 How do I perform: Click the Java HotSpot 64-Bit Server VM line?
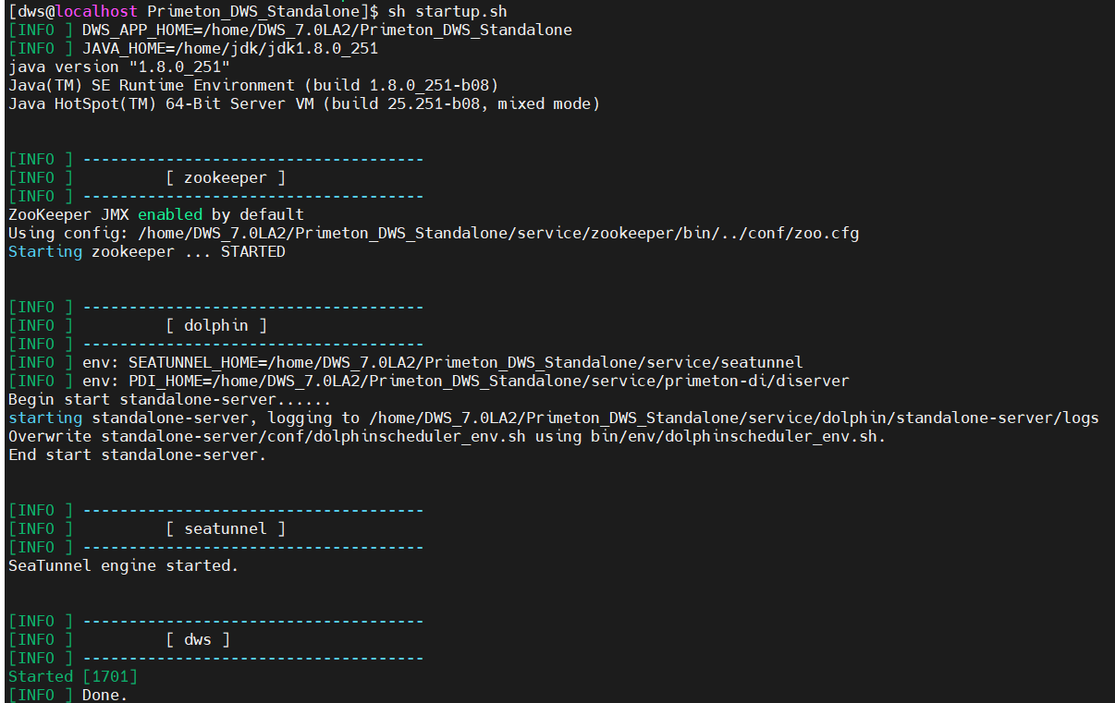pos(304,103)
